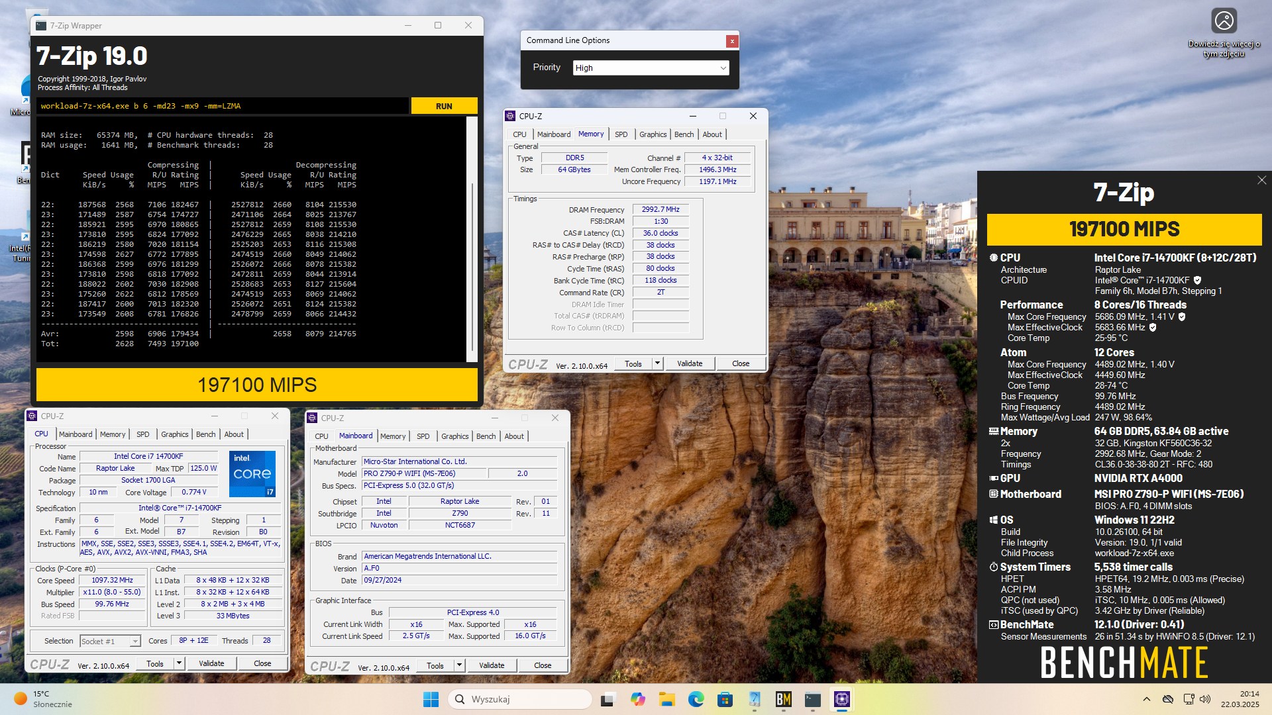Viewport: 1272px width, 715px height.
Task: Launch Copilot from the taskbar
Action: tap(637, 699)
